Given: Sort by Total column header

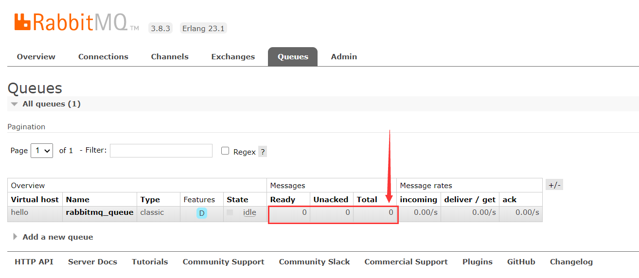Looking at the screenshot, I should 367,200.
